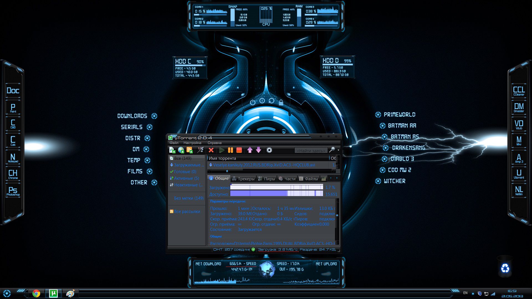Remove the torrent with the red X icon
532x299 pixels.
point(211,150)
